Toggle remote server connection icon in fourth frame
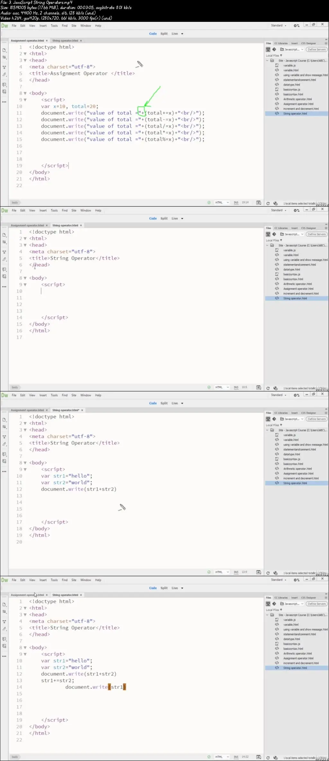This screenshot has width=329, height=761. (x=268, y=604)
